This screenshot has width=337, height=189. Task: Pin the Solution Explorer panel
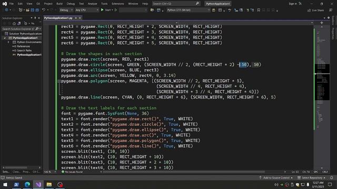35,18
